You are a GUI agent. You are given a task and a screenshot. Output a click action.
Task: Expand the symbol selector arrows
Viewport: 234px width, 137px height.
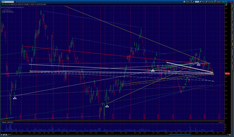[15, 2]
